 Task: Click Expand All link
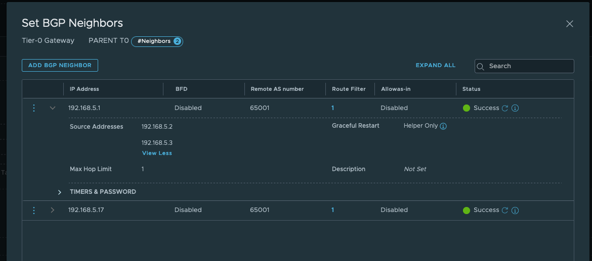tap(435, 65)
